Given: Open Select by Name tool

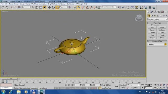Looking at the screenshot, I should click(x=37, y=8).
